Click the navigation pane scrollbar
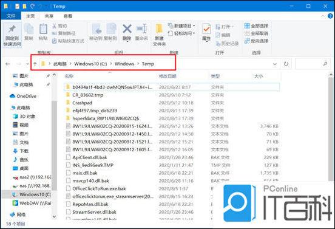This screenshot has width=335, height=229. point(54,145)
